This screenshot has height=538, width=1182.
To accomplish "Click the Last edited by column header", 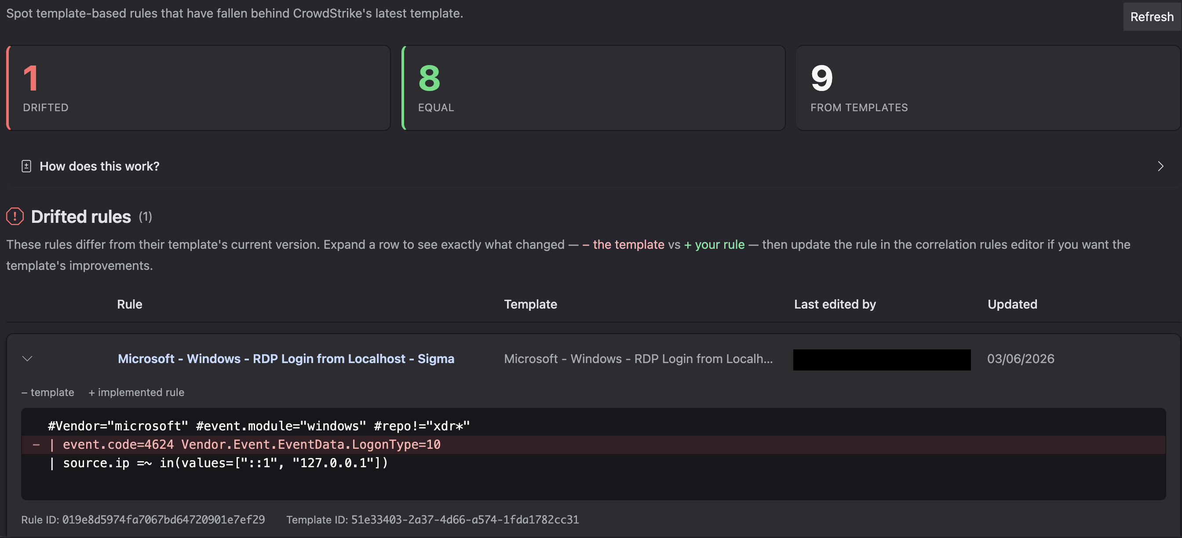I will [835, 304].
